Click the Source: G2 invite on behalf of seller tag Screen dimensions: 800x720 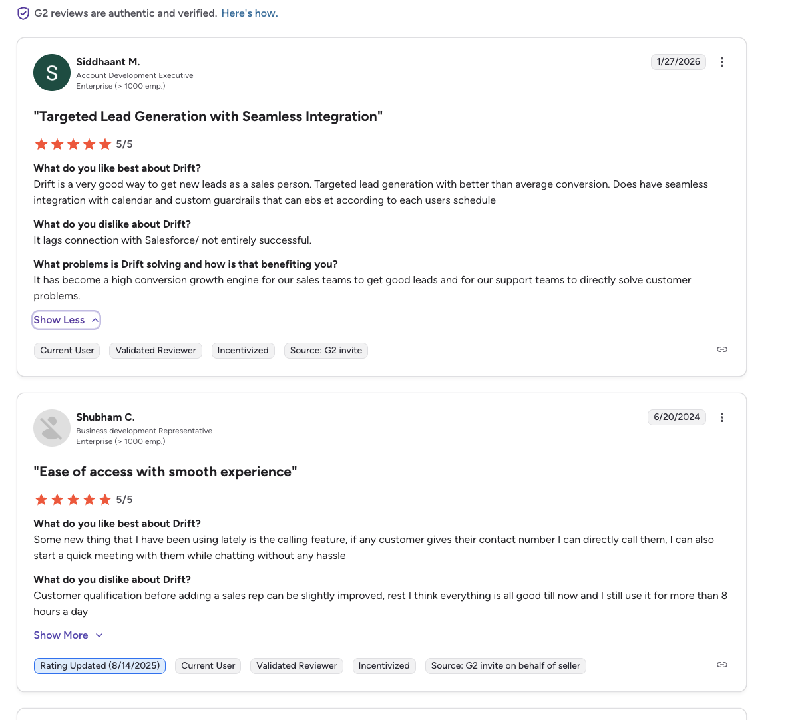pyautogui.click(x=505, y=665)
